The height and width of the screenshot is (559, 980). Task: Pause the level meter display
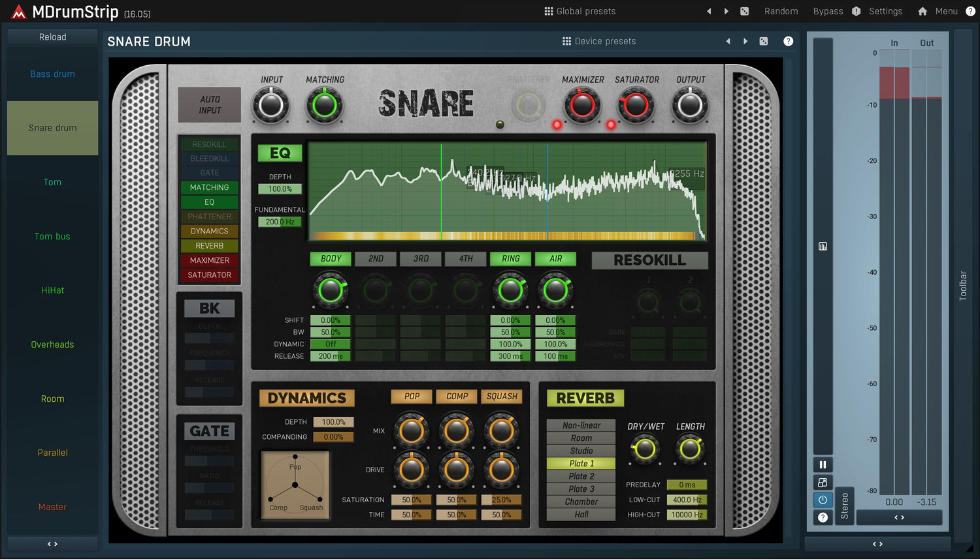823,464
